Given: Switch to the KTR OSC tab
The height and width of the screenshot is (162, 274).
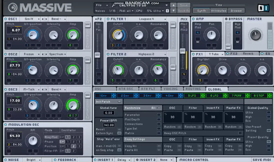Looking at the screenshot, I should 127,89.
